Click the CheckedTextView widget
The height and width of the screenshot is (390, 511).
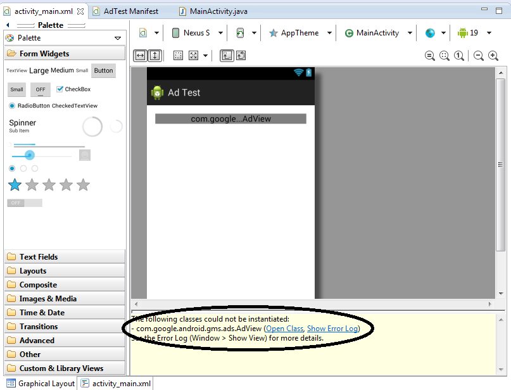(75, 106)
